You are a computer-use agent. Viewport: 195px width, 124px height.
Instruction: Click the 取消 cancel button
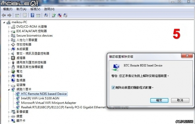[x=180, y=100]
